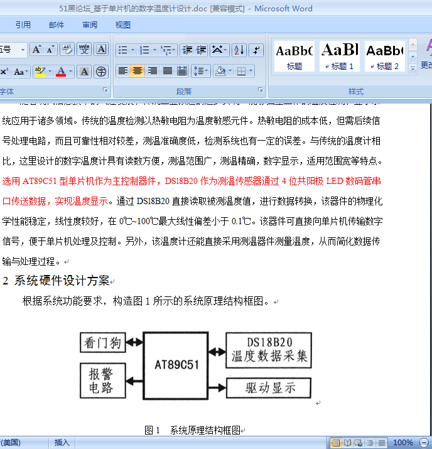This screenshot has height=449, width=432.
Task: Open numbering library dropdown arrow
Action: pyautogui.click(x=154, y=50)
